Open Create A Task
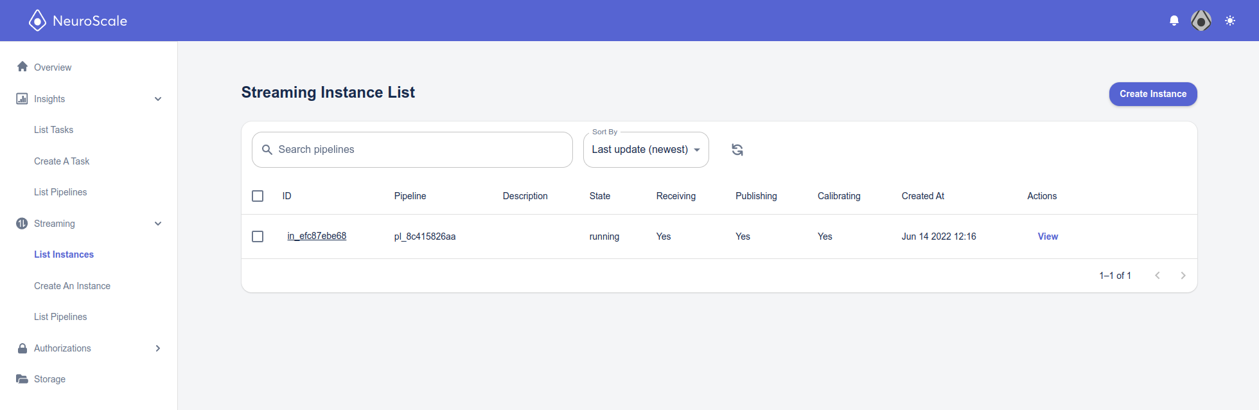The image size is (1259, 410). (62, 161)
